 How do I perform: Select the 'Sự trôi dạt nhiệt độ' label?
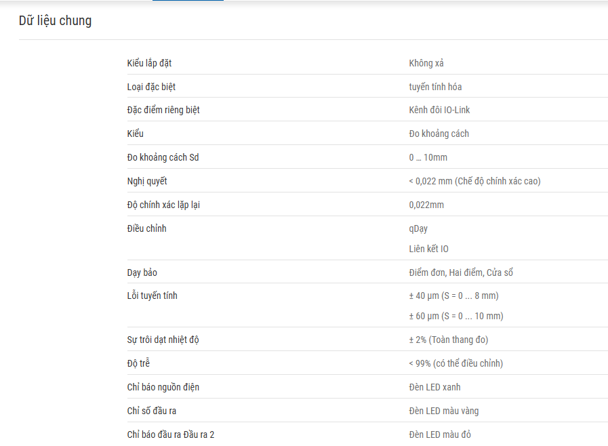[163, 340]
